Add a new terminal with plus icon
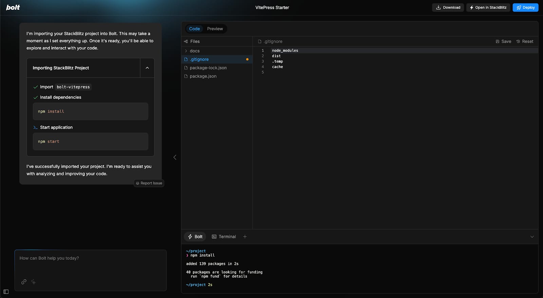Image resolution: width=543 pixels, height=298 pixels. 245,237
